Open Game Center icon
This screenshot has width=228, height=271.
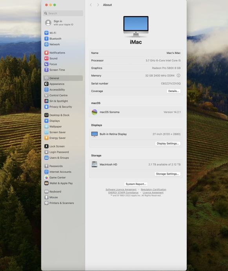(46, 178)
